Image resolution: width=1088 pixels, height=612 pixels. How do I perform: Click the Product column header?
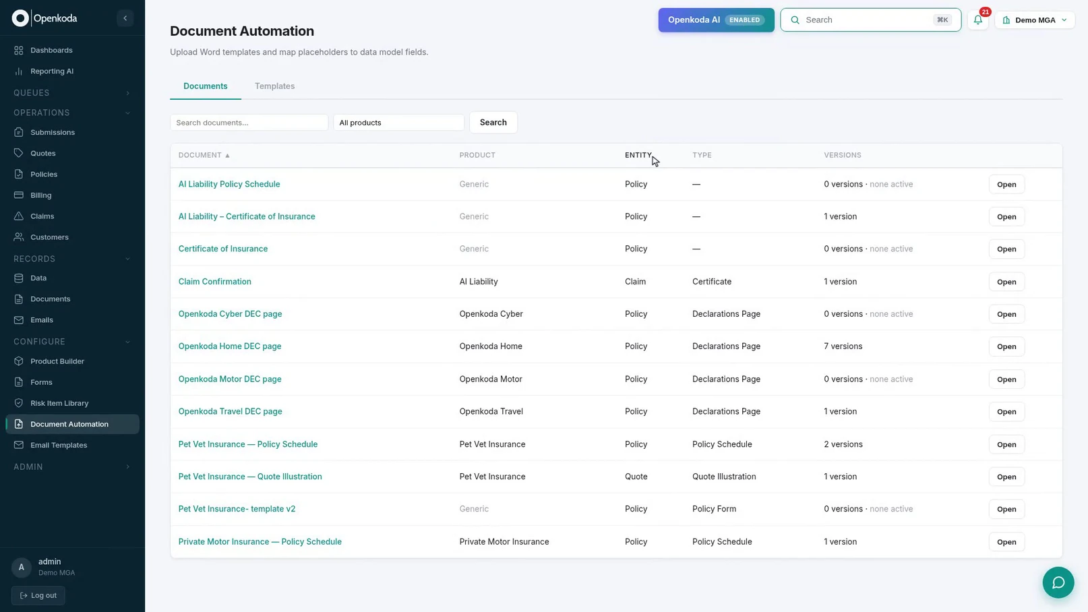[x=477, y=155]
